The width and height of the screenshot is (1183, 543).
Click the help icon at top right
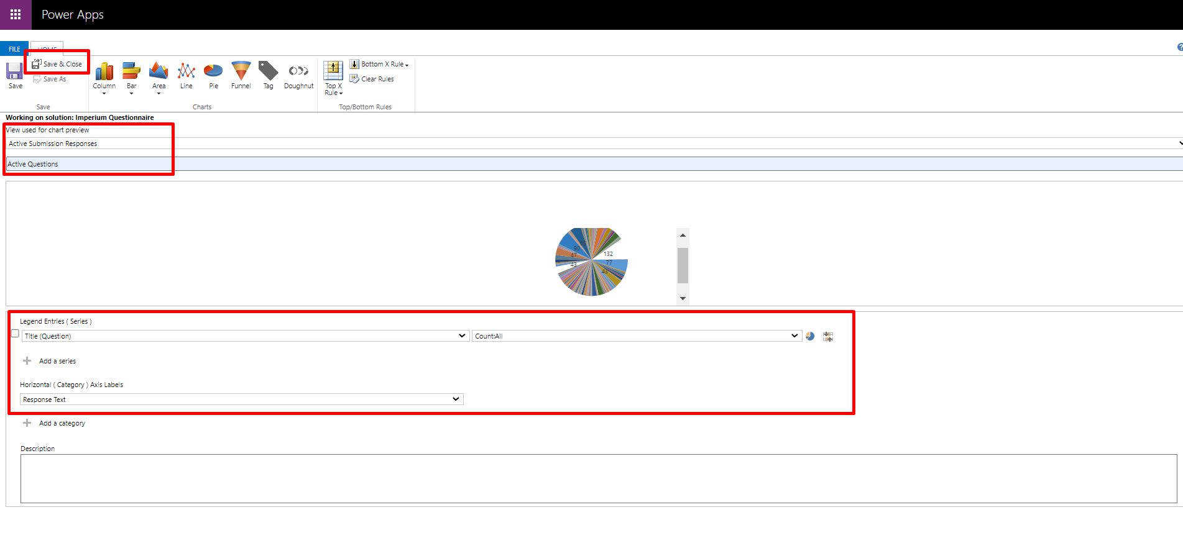(x=1180, y=47)
